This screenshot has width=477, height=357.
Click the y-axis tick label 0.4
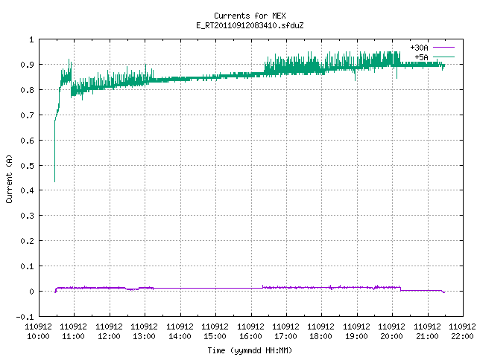tap(27, 190)
